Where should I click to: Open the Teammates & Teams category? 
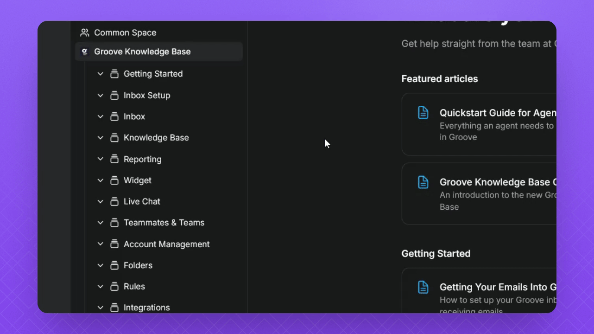164,223
